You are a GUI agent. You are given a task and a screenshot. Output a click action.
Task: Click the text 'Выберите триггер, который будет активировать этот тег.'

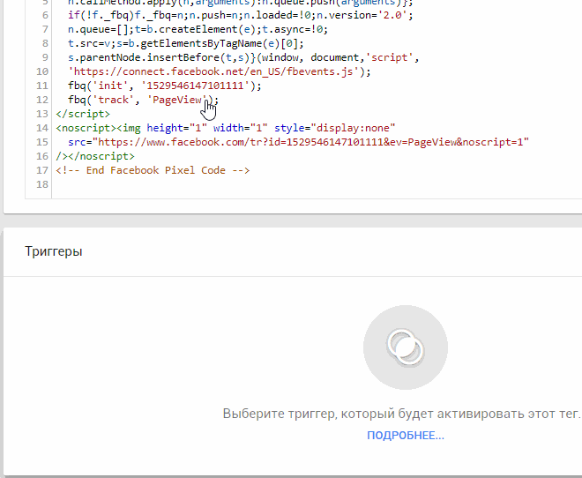[x=401, y=414]
